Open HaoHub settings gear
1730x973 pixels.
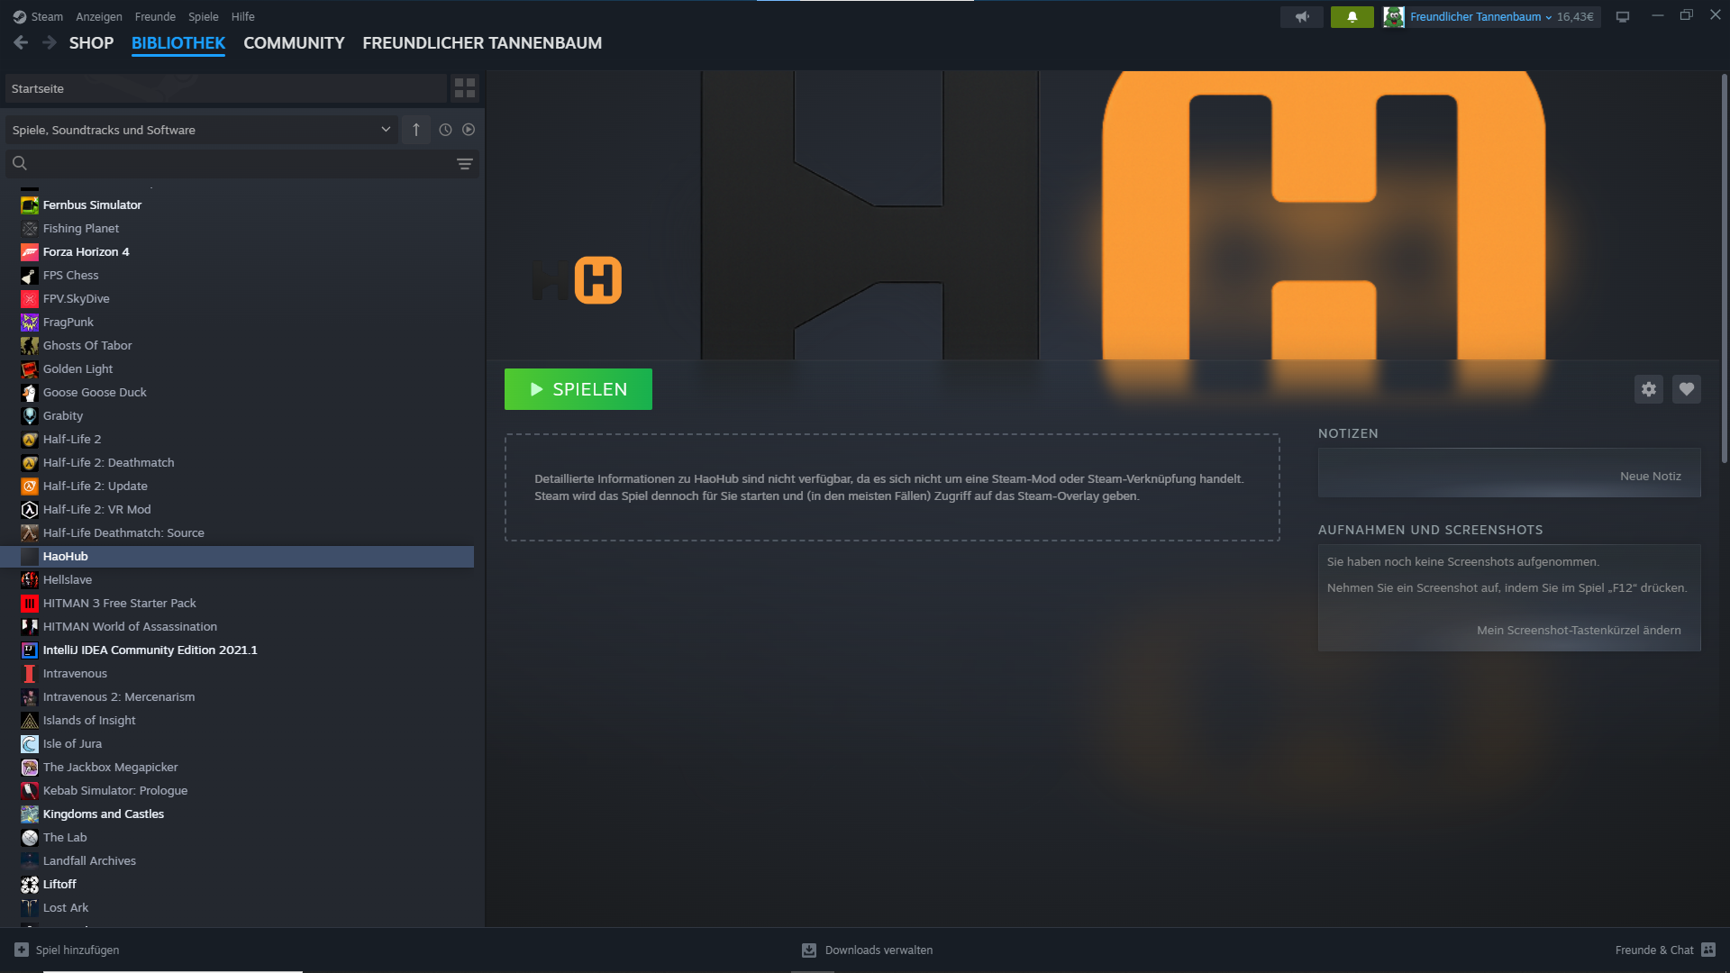[x=1649, y=389]
